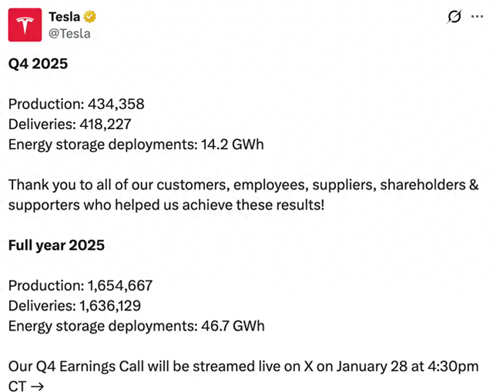
Task: Click the arrow after "CT"
Action: point(35,385)
